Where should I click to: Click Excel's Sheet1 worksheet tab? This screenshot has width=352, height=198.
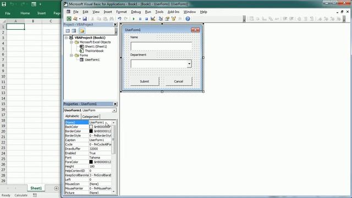36,188
